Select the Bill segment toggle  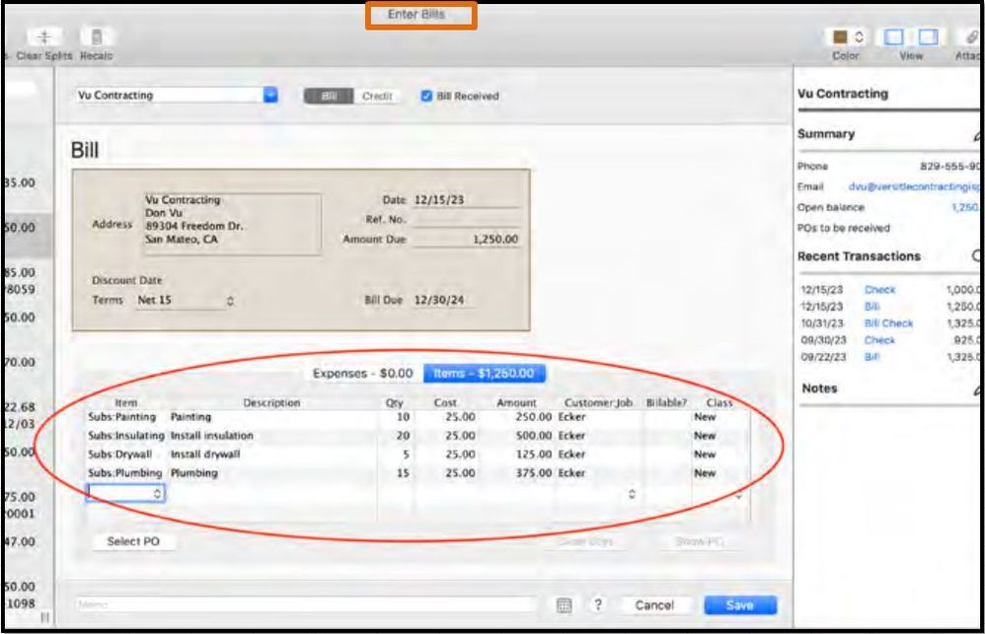coord(329,96)
